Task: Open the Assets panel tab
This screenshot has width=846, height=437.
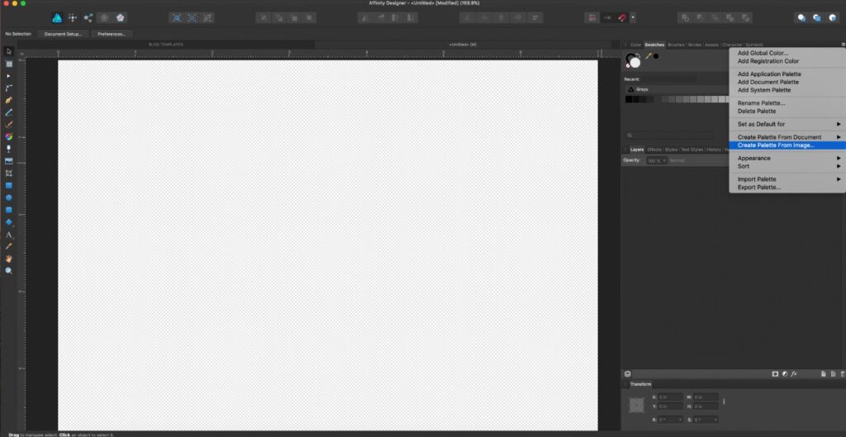Action: coord(711,45)
